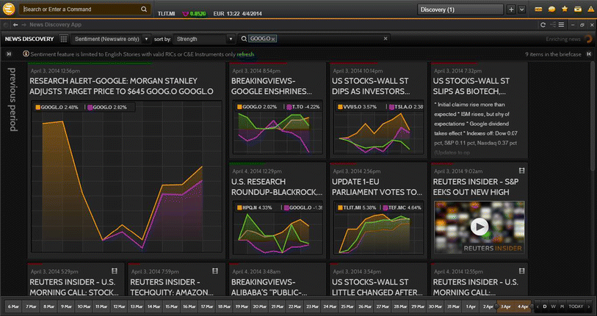Collapse left panel with arrow toggle

pos(9,54)
